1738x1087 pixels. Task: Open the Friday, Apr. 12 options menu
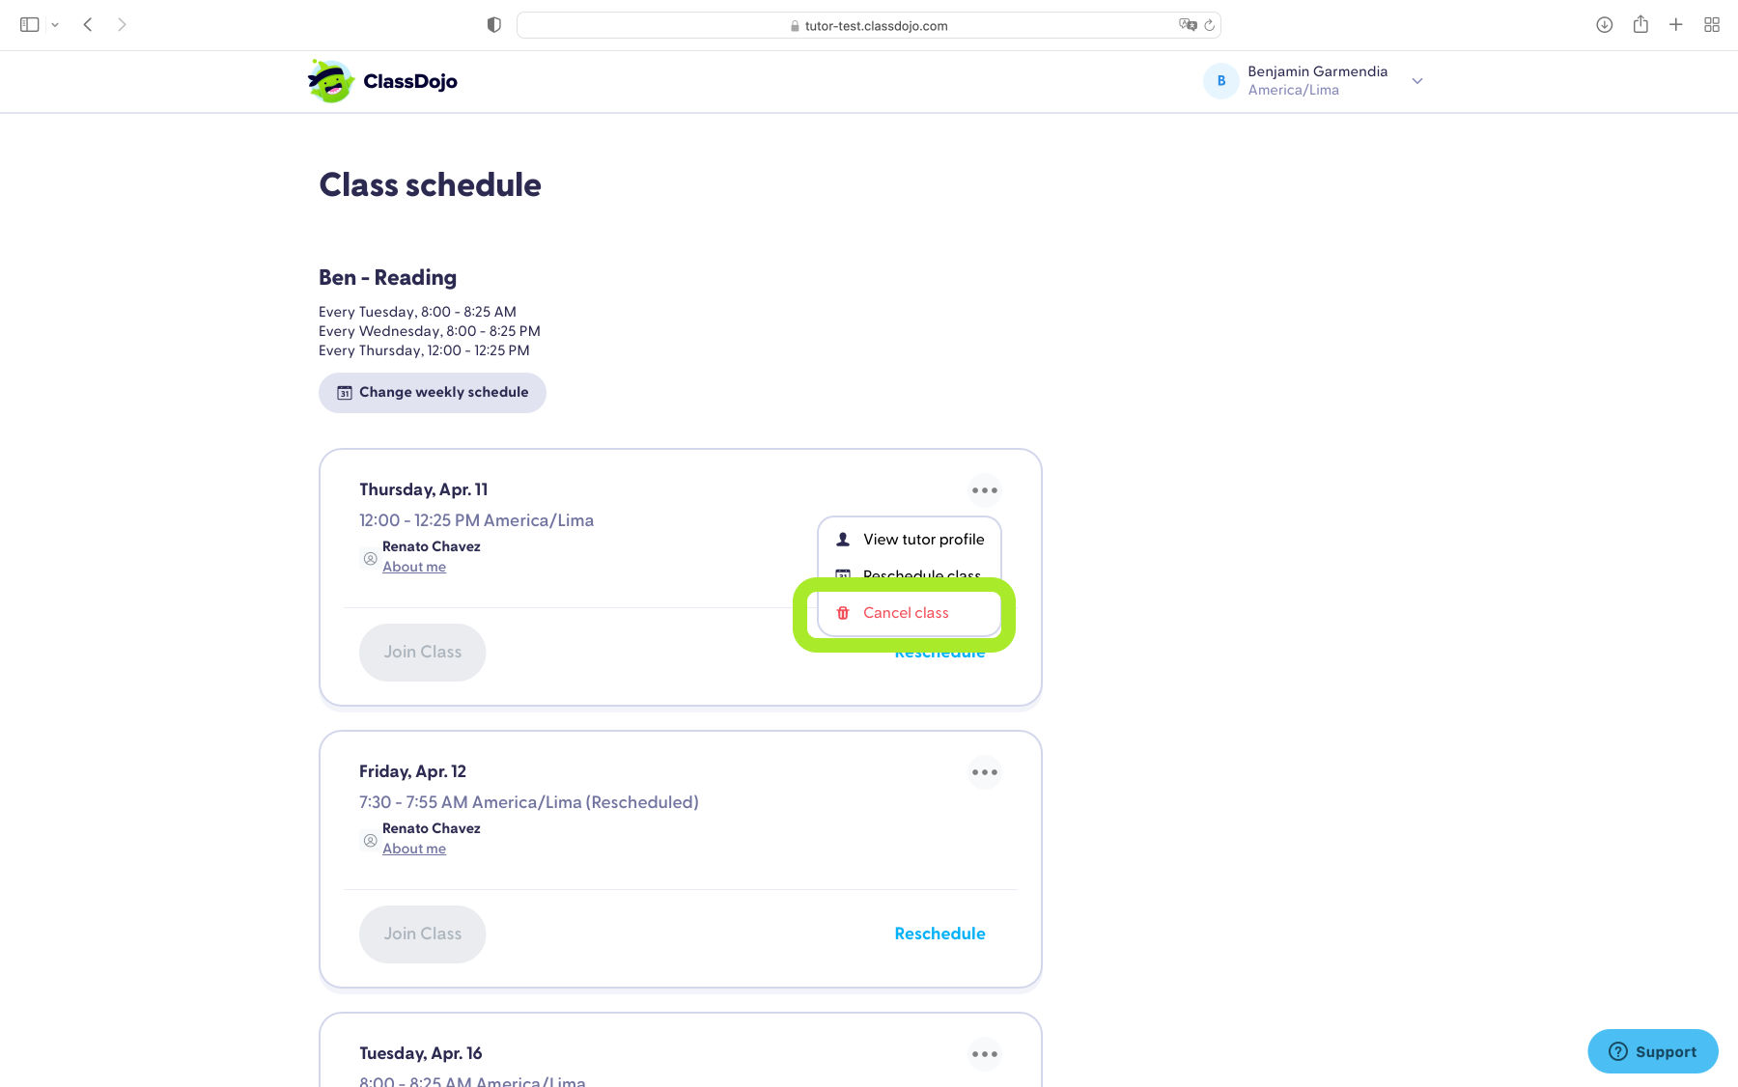pos(985,772)
